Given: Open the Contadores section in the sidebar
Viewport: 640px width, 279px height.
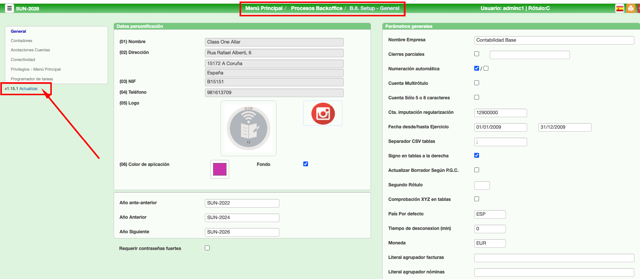Looking at the screenshot, I should (x=22, y=41).
